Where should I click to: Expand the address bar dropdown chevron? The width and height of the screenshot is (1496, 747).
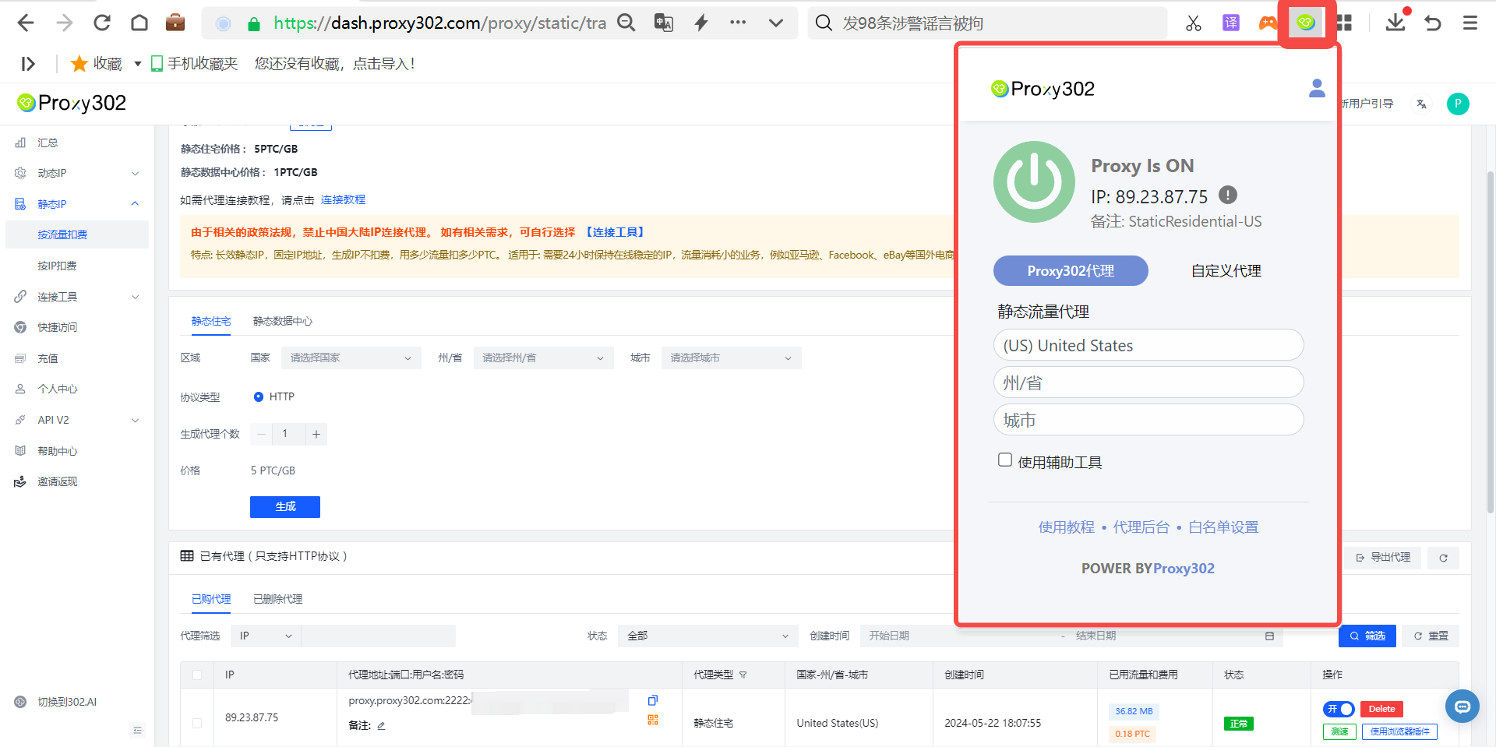coord(775,23)
